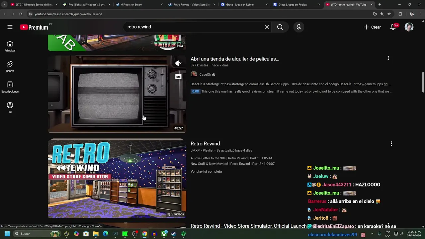Screen dimensions: 425x239
Task: Open the Tú section in the sidebar
Action: [x=10, y=108]
